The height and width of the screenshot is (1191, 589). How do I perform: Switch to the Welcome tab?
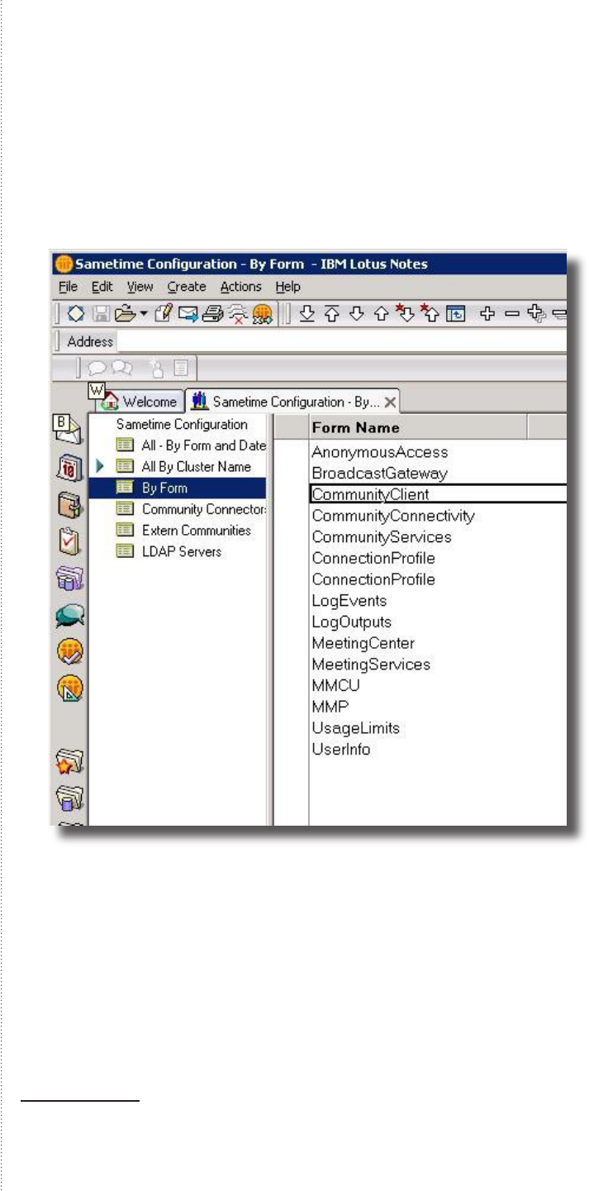point(140,402)
